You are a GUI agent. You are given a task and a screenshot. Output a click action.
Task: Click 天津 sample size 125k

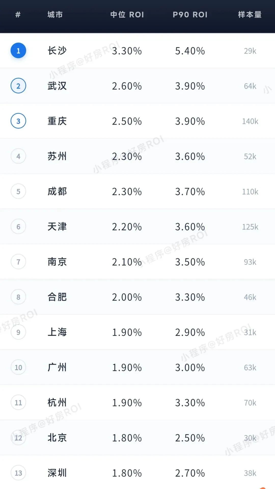tap(250, 227)
